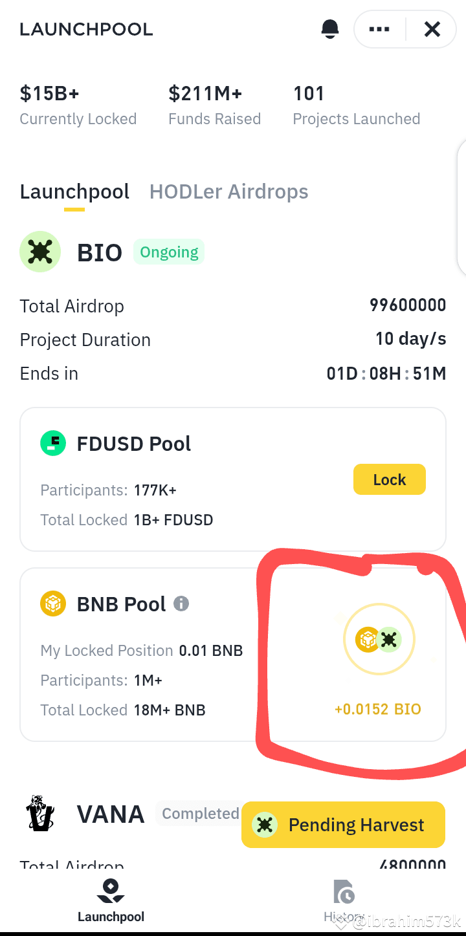Viewport: 466px width, 936px height.
Task: Tap the BNB Pool coin icon
Action: pyautogui.click(x=53, y=604)
